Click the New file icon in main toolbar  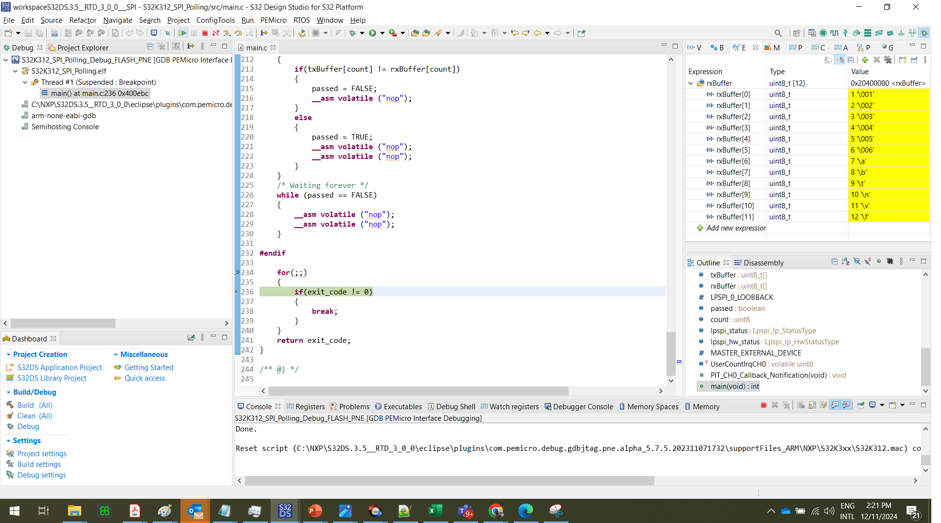point(8,33)
